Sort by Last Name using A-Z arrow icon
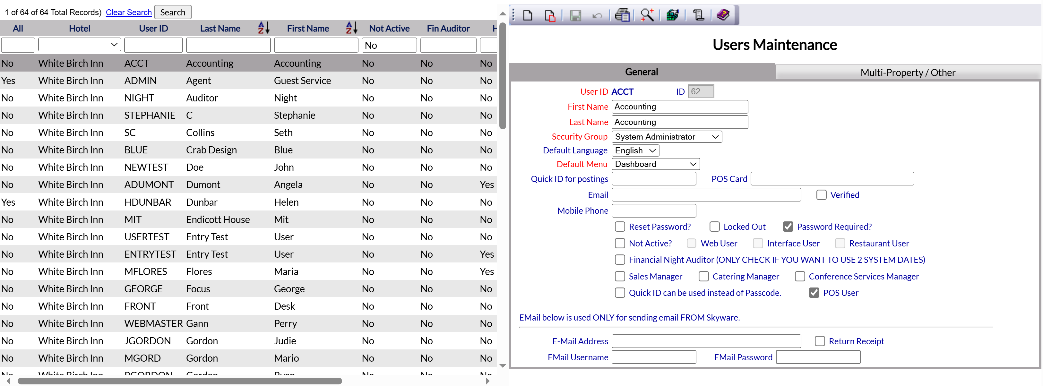 263,28
